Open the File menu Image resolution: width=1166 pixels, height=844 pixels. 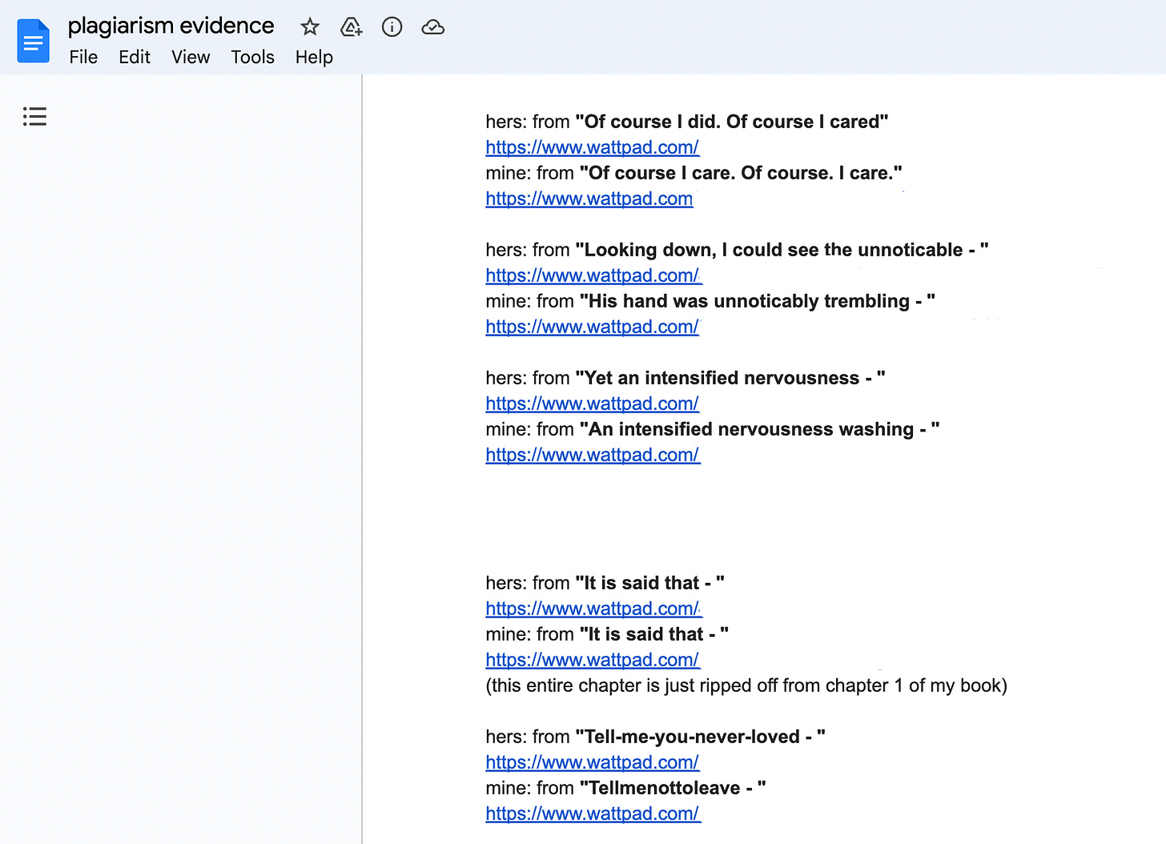83,58
